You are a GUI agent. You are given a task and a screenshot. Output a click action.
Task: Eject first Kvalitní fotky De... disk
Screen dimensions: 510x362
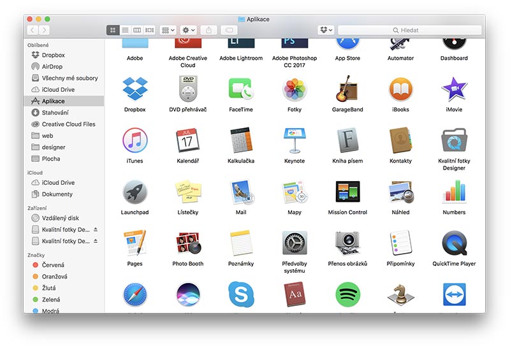point(96,229)
